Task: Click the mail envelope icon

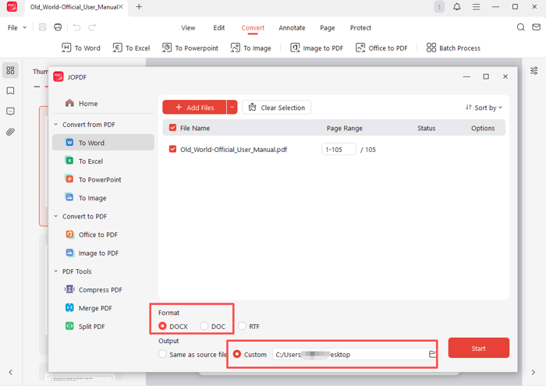Action: click(x=537, y=27)
